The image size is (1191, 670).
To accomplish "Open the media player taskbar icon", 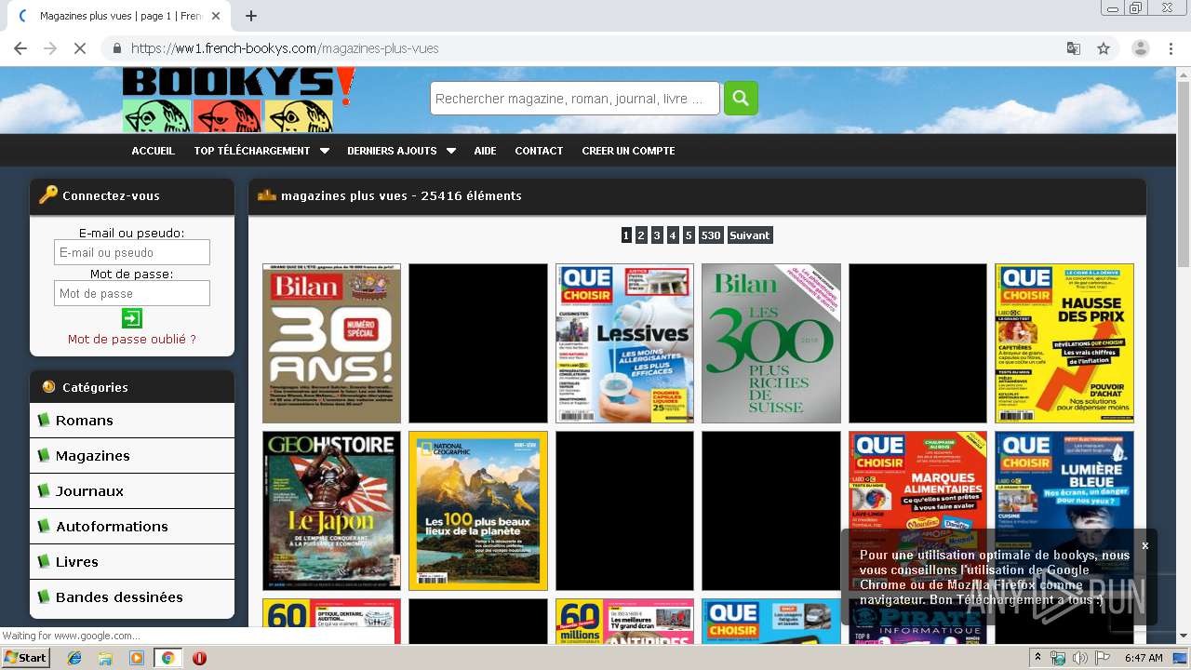I will point(137,658).
